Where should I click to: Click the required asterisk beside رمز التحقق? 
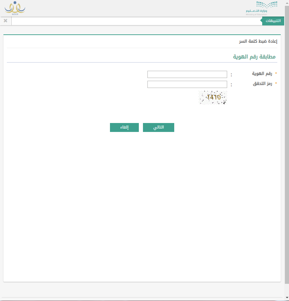coord(276,84)
